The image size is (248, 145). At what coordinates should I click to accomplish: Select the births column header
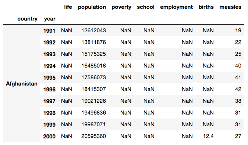point(206,7)
